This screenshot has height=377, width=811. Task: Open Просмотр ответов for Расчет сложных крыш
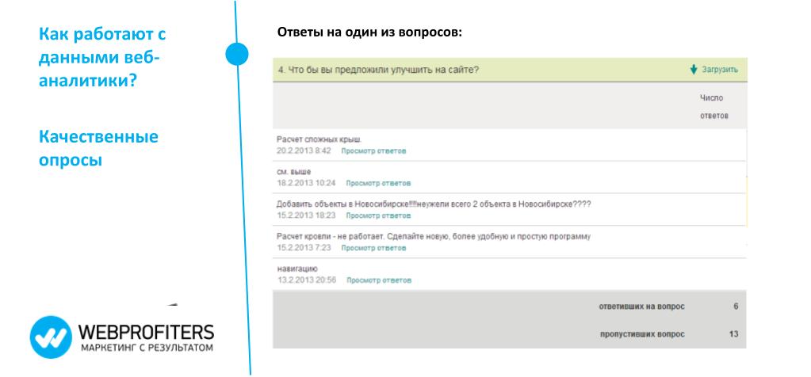pos(373,150)
